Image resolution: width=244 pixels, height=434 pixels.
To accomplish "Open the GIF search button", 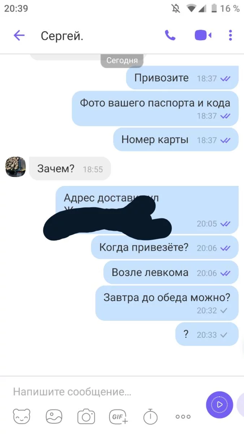I will tap(119, 417).
